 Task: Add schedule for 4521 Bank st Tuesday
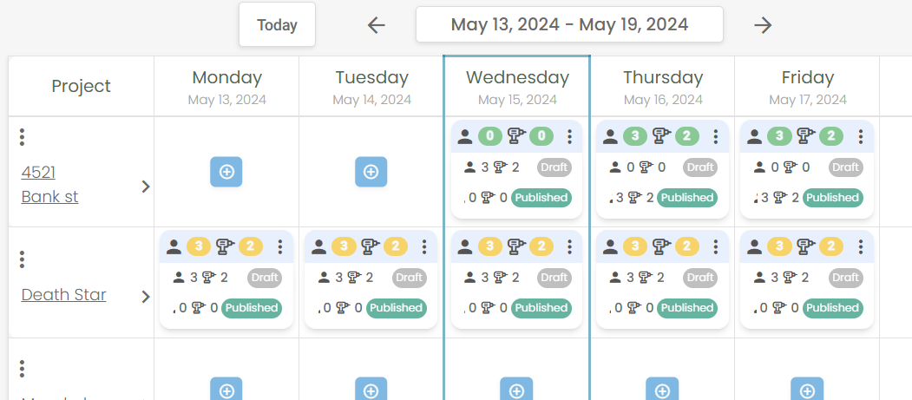pyautogui.click(x=371, y=172)
